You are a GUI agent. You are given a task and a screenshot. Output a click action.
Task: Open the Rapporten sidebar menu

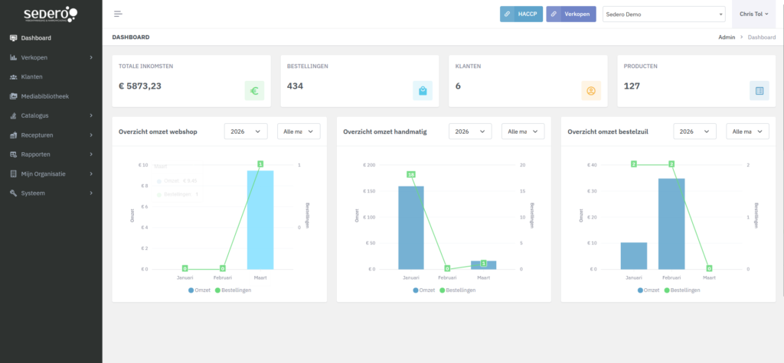click(51, 154)
